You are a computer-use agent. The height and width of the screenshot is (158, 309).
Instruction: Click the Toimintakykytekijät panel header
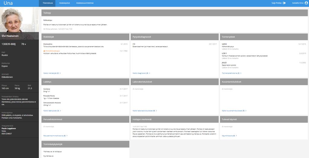coord(85,144)
